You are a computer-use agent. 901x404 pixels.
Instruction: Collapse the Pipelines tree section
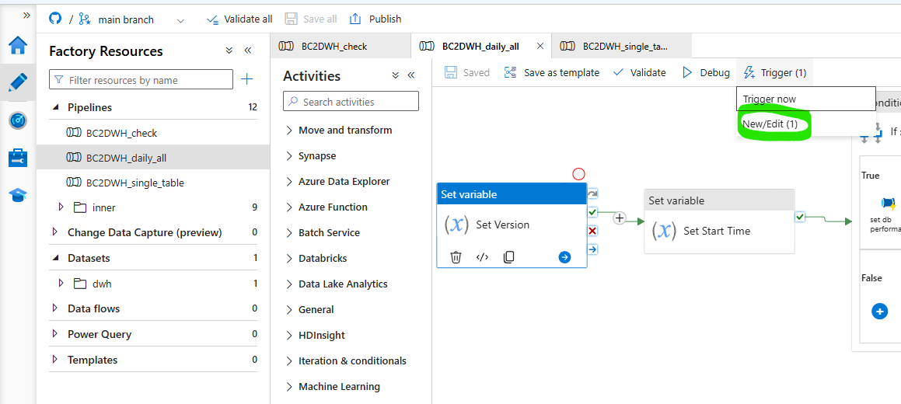pos(56,106)
